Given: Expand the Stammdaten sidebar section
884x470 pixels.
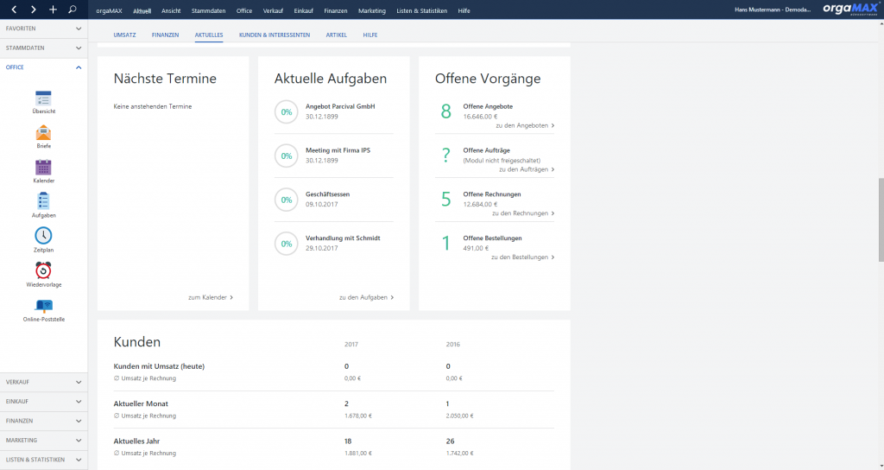Looking at the screenshot, I should click(43, 48).
